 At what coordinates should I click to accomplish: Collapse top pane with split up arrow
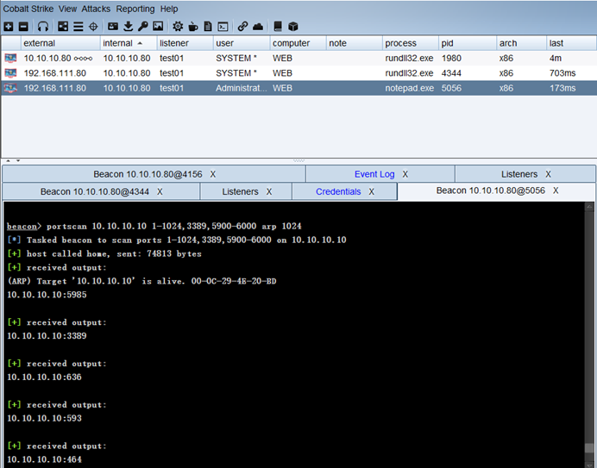8,161
